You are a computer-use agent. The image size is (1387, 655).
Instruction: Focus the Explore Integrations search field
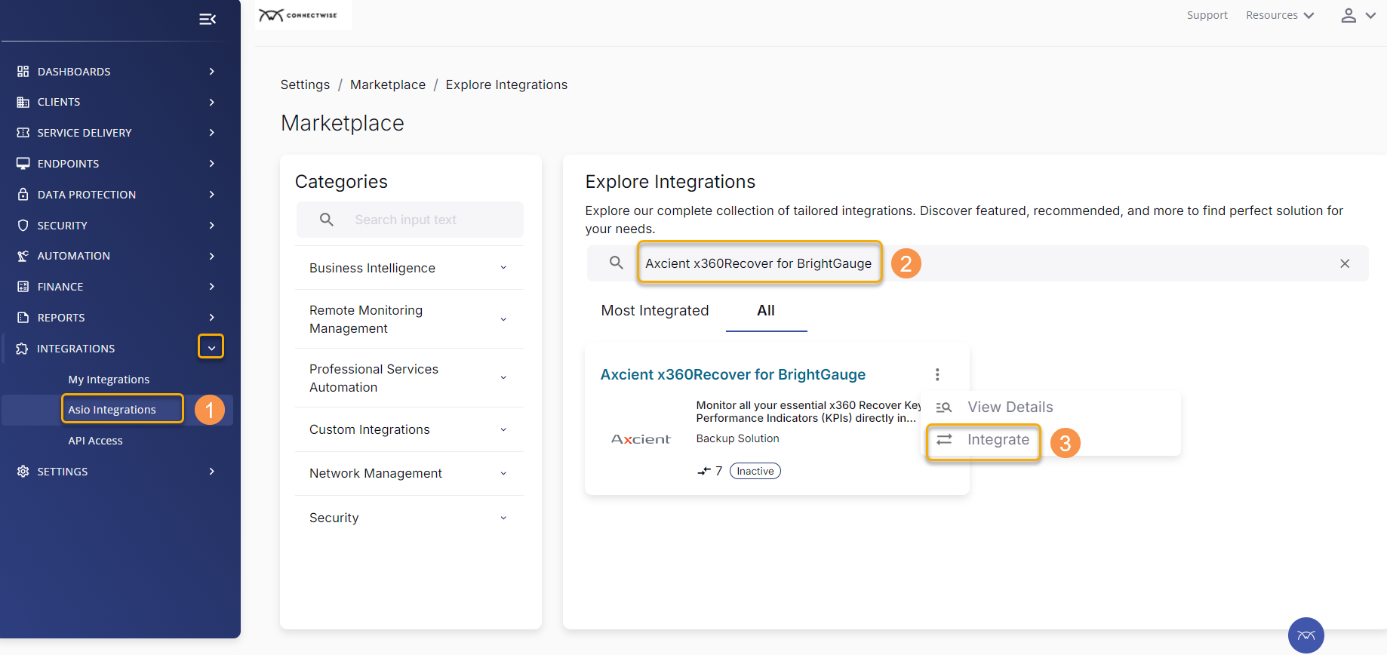[x=978, y=263]
